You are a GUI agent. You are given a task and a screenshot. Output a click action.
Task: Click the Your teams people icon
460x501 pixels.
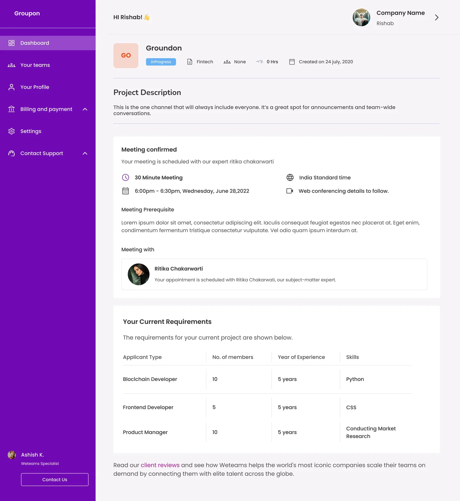(11, 65)
